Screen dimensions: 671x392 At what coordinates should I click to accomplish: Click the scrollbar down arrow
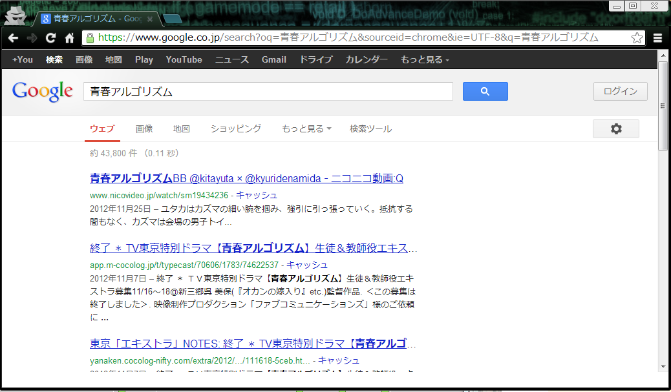point(663,367)
